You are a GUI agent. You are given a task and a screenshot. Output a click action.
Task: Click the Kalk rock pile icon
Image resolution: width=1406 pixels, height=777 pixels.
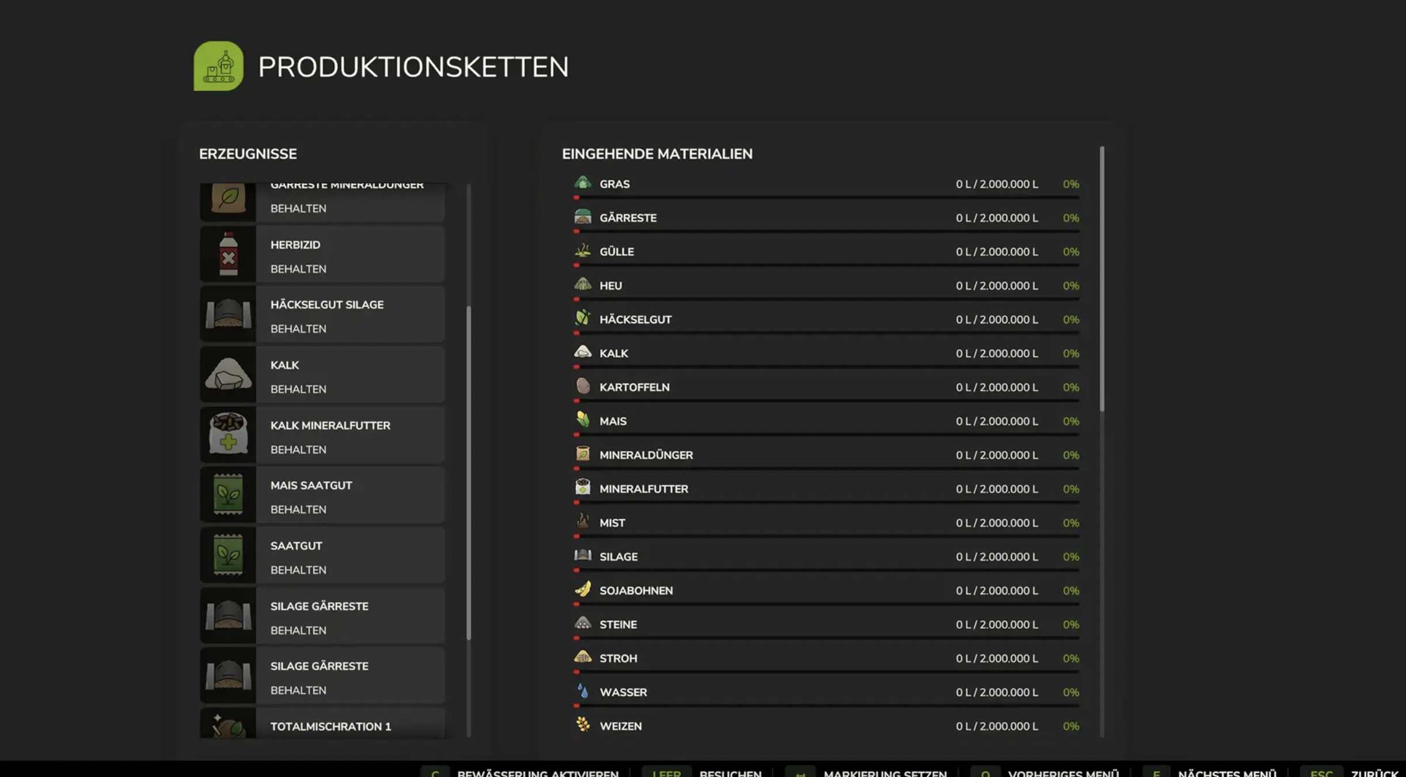(228, 374)
